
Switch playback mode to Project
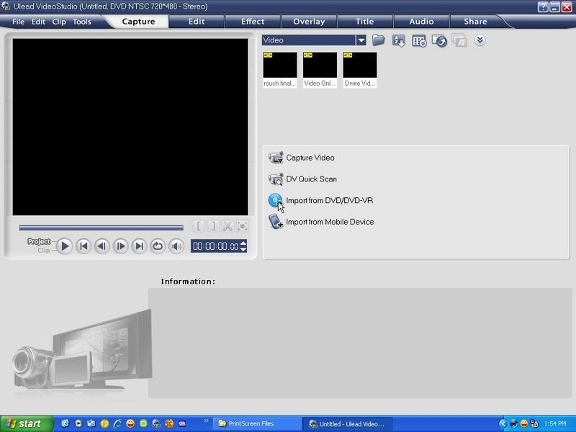pyautogui.click(x=39, y=241)
